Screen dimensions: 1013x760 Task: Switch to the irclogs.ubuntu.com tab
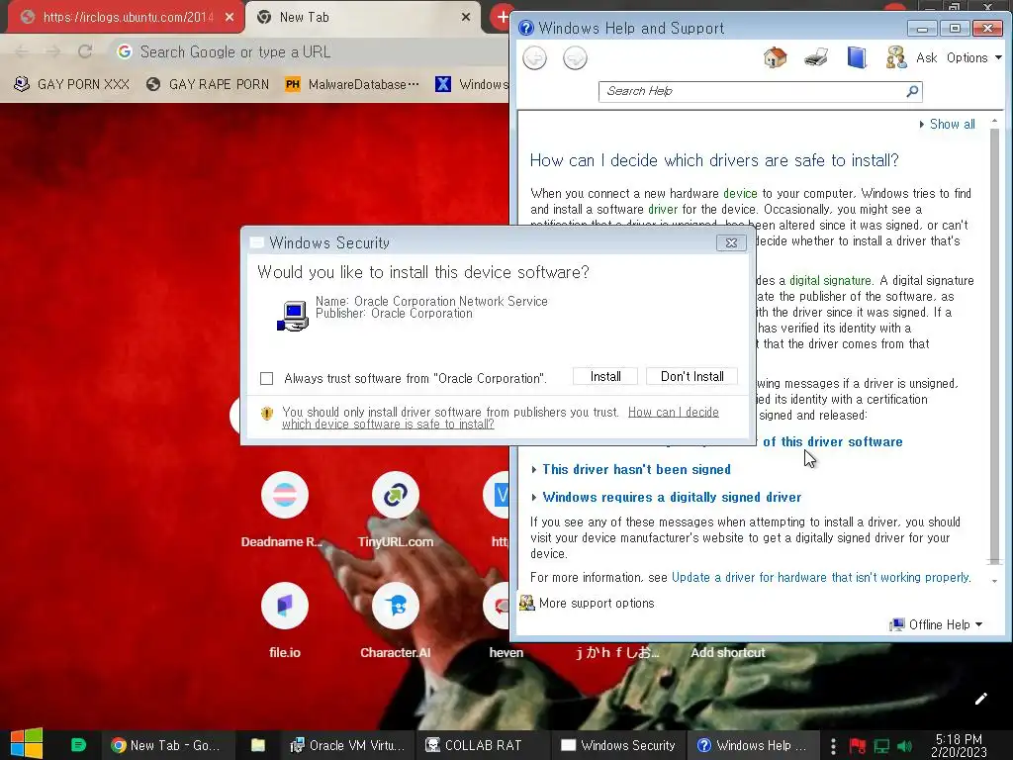tap(126, 17)
